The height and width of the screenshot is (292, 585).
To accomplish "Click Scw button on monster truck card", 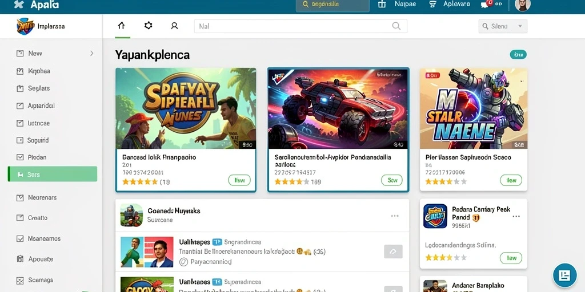I will [x=392, y=180].
